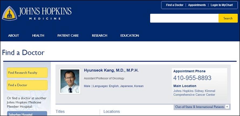This screenshot has width=240, height=116.
Task: Select PATIENT CARE in navigation bar
Action: (68, 36)
